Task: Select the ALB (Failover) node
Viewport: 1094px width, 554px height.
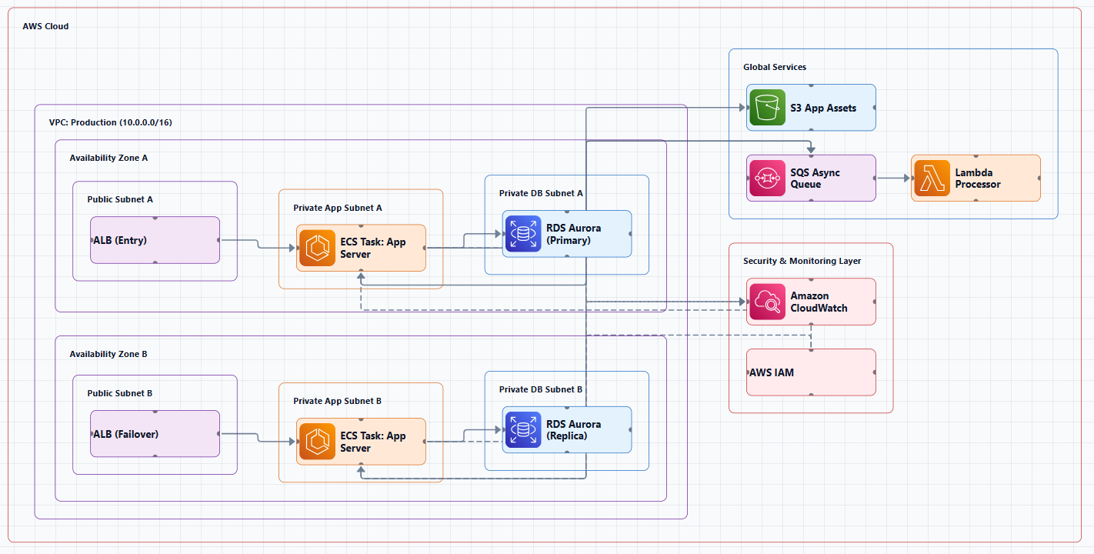Action: click(x=155, y=434)
